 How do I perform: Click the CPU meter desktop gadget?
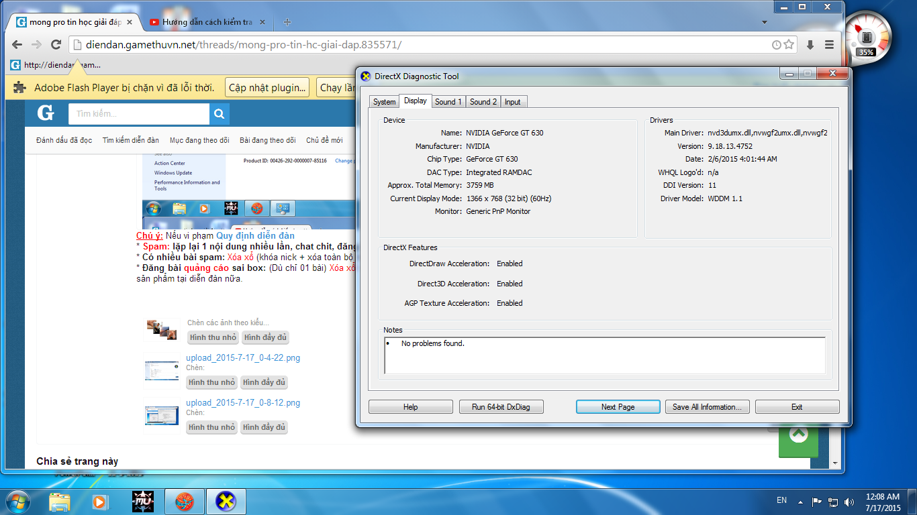pos(867,37)
